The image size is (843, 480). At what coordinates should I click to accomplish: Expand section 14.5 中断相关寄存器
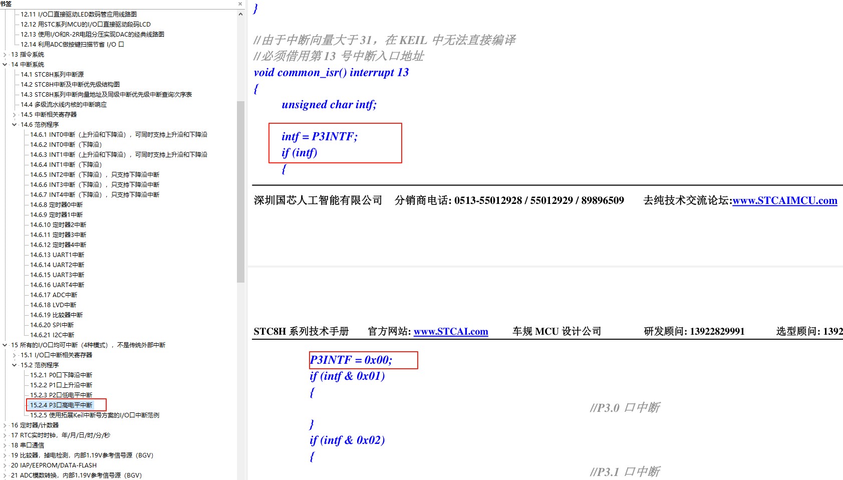click(15, 115)
